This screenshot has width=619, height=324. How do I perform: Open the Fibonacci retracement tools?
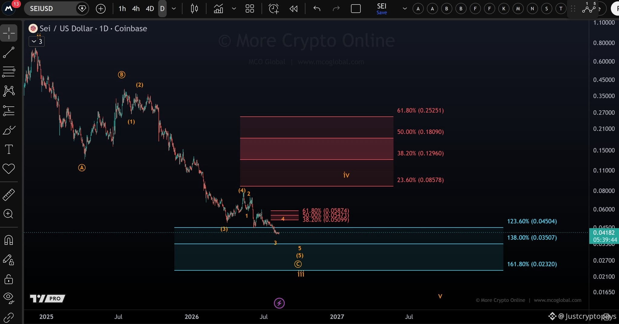9,72
